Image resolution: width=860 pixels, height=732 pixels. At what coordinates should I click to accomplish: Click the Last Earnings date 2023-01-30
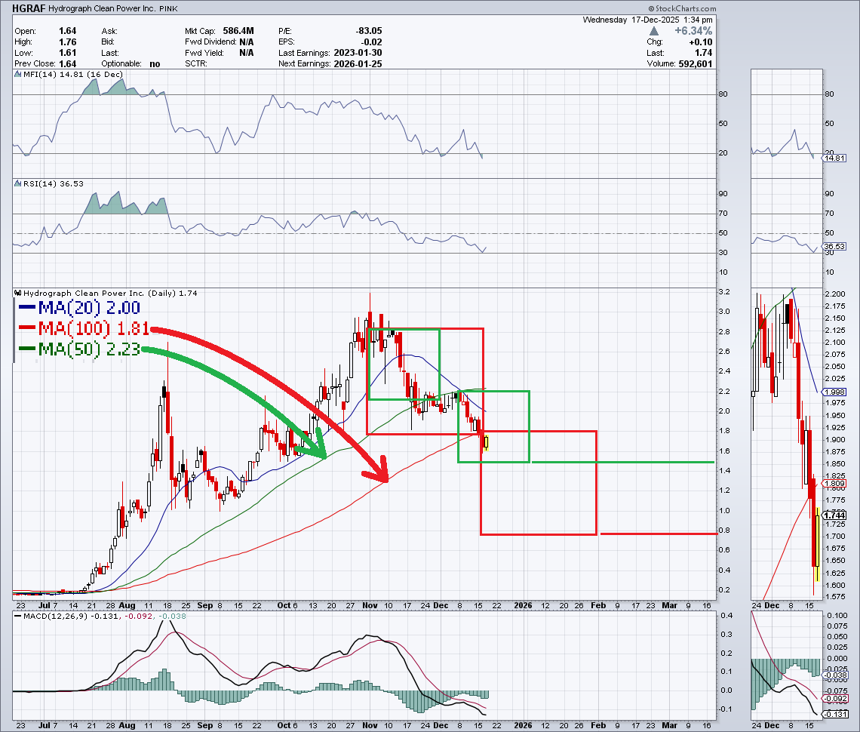pyautogui.click(x=357, y=53)
